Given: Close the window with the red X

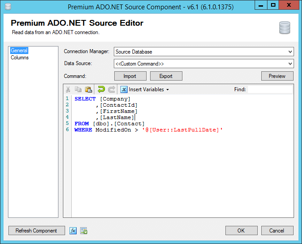Looking at the screenshot, I should (x=289, y=5).
